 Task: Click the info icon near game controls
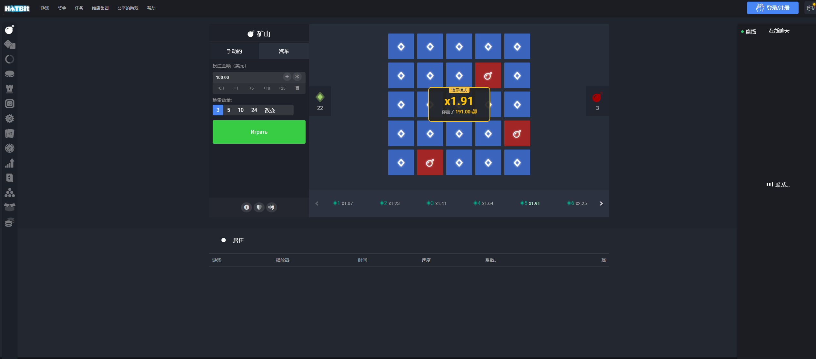tap(246, 207)
